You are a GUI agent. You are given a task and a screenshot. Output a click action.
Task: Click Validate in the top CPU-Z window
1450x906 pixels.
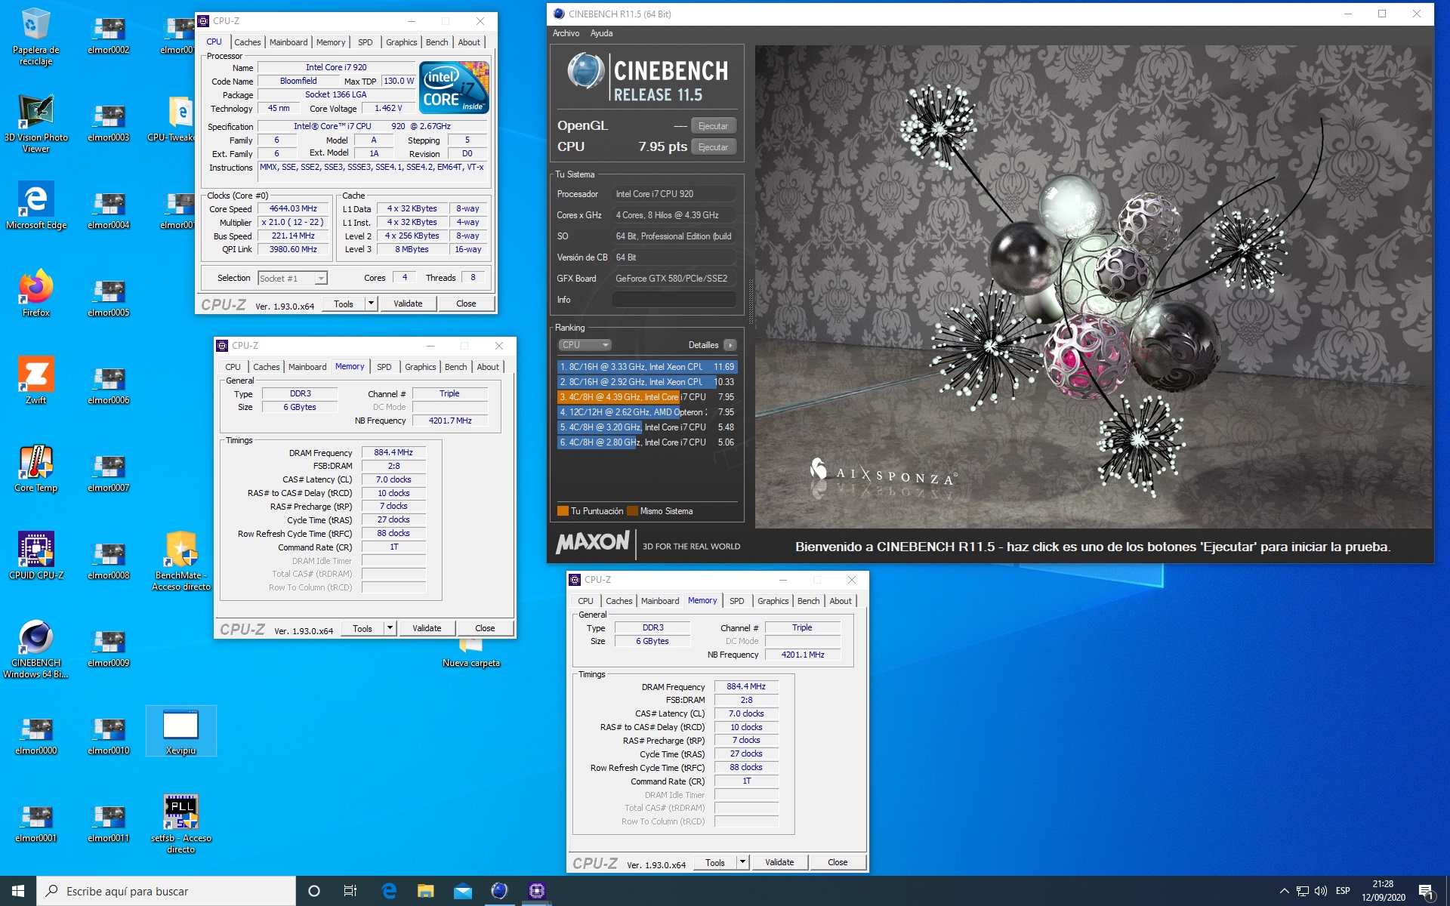[408, 304]
